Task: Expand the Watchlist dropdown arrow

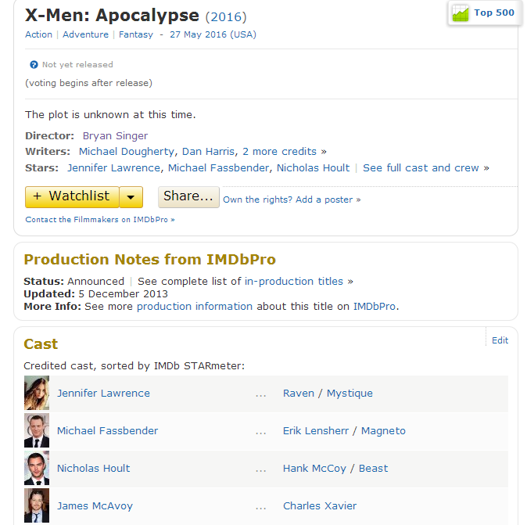Action: 131,197
